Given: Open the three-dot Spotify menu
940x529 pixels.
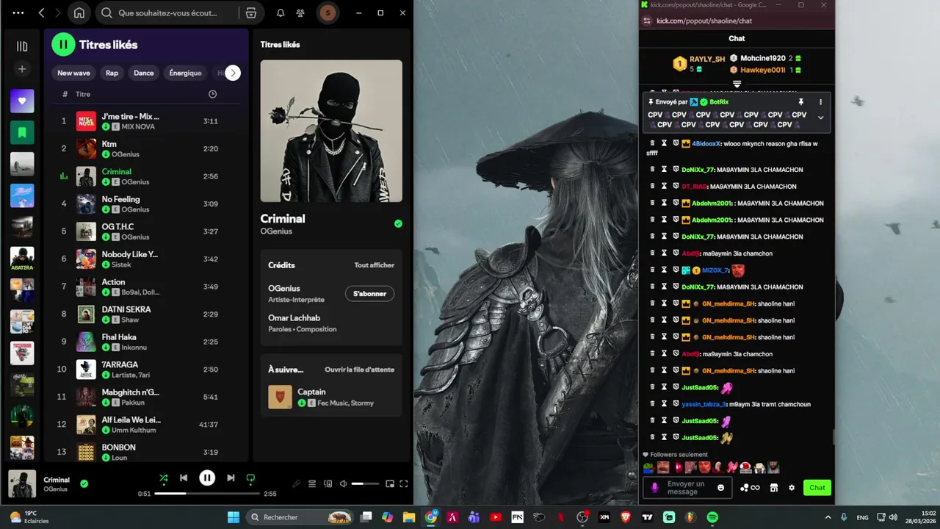Looking at the screenshot, I should click(x=18, y=13).
